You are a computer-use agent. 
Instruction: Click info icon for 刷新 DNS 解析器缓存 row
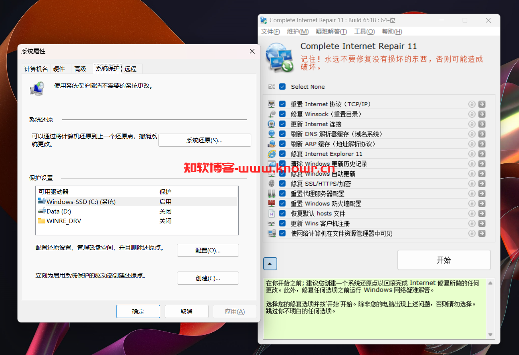point(472,134)
